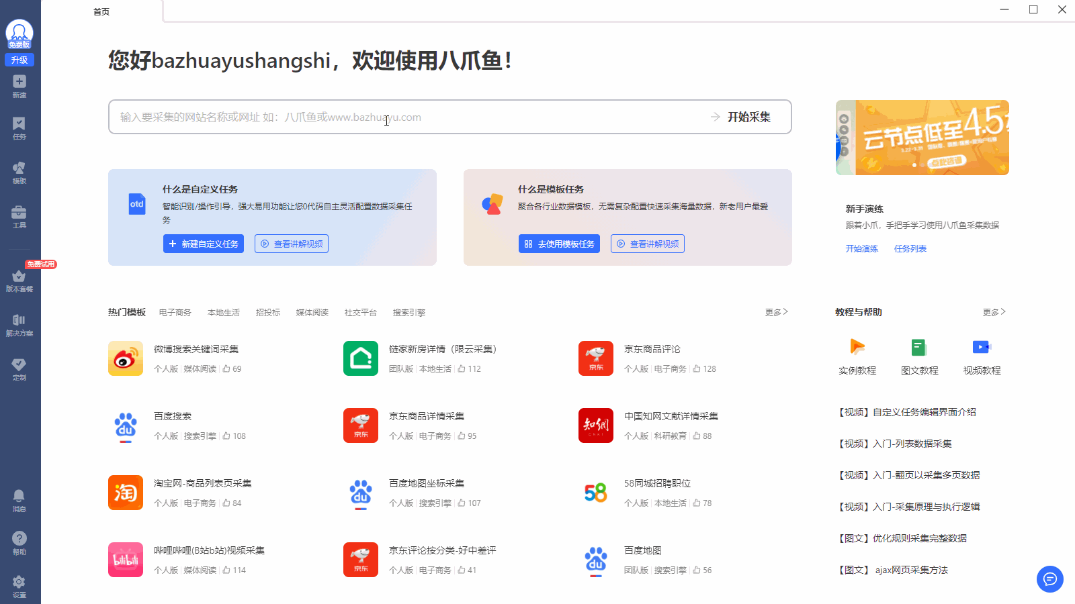Click the Baidu icon for 百度搜索

pos(126,425)
